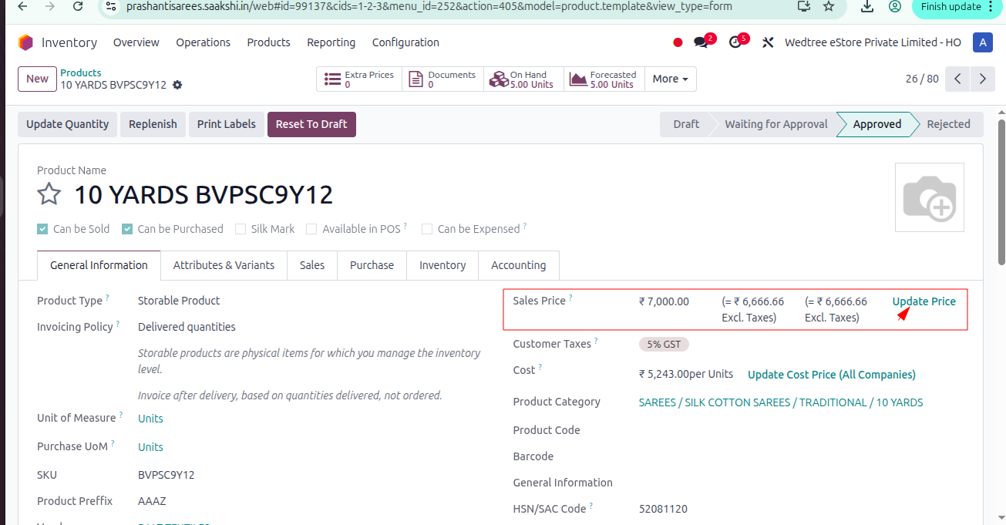Upload product image via camera placeholder
Screen dimensions: 1006x525
[x=930, y=197]
